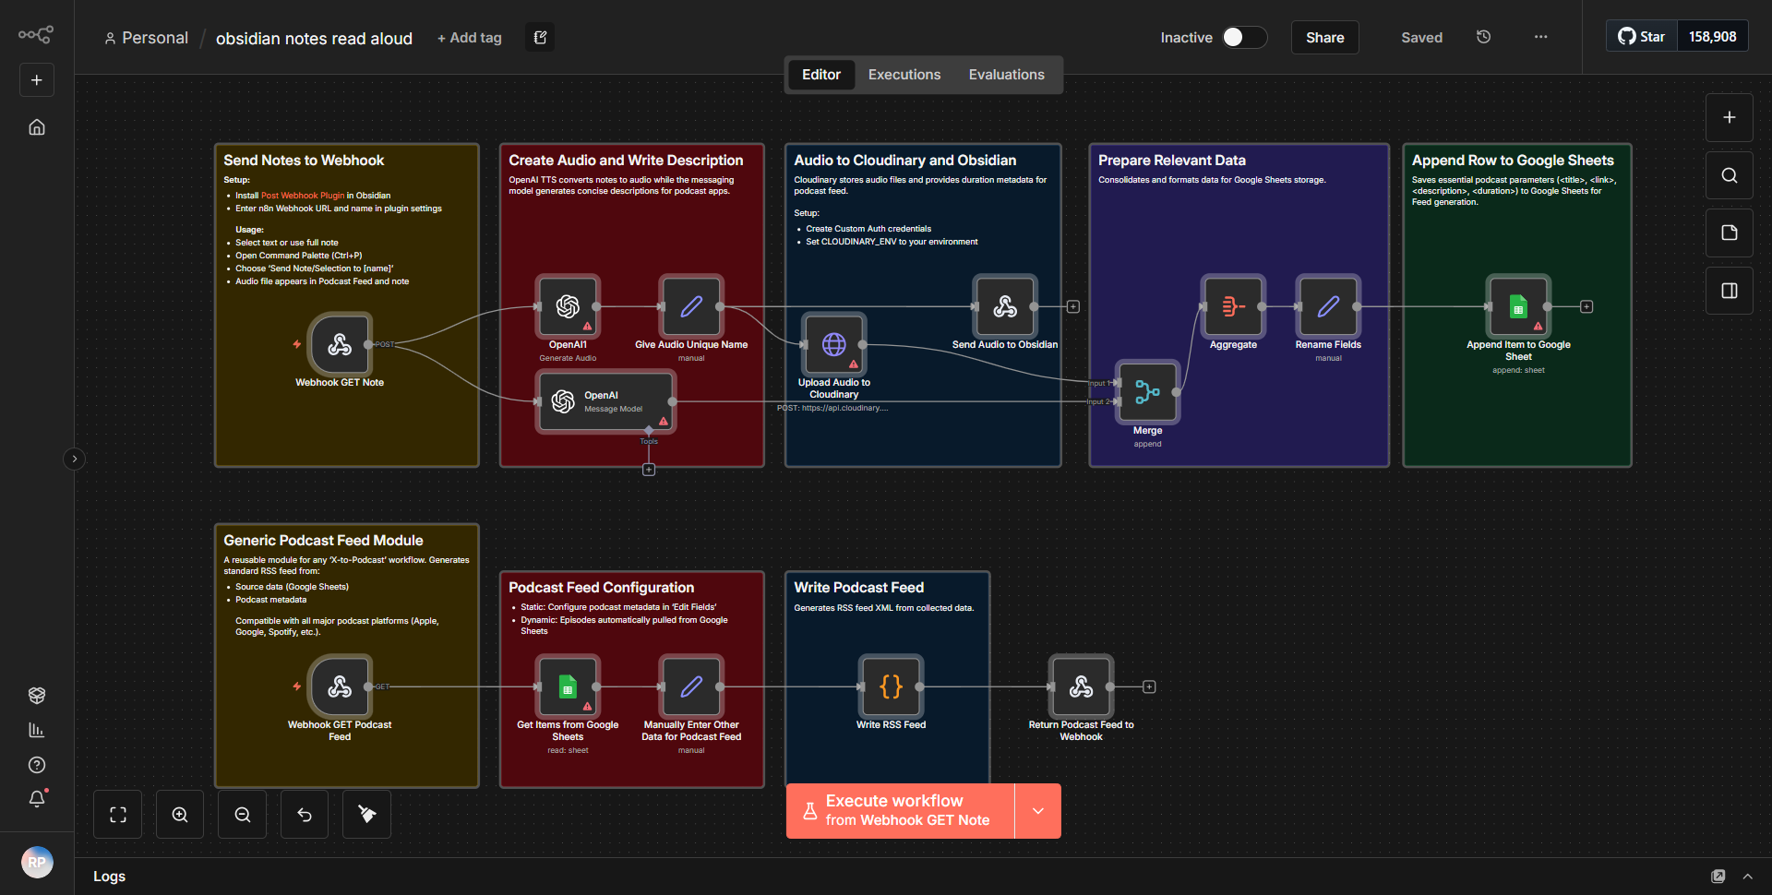Select the Send Audio to Obsidian node
Screen dimensions: 1772x895
point(1005,306)
